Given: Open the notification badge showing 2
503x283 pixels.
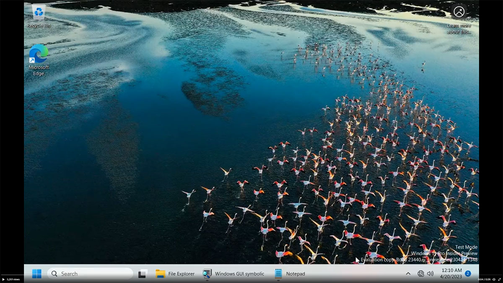Looking at the screenshot, I should pos(468,274).
